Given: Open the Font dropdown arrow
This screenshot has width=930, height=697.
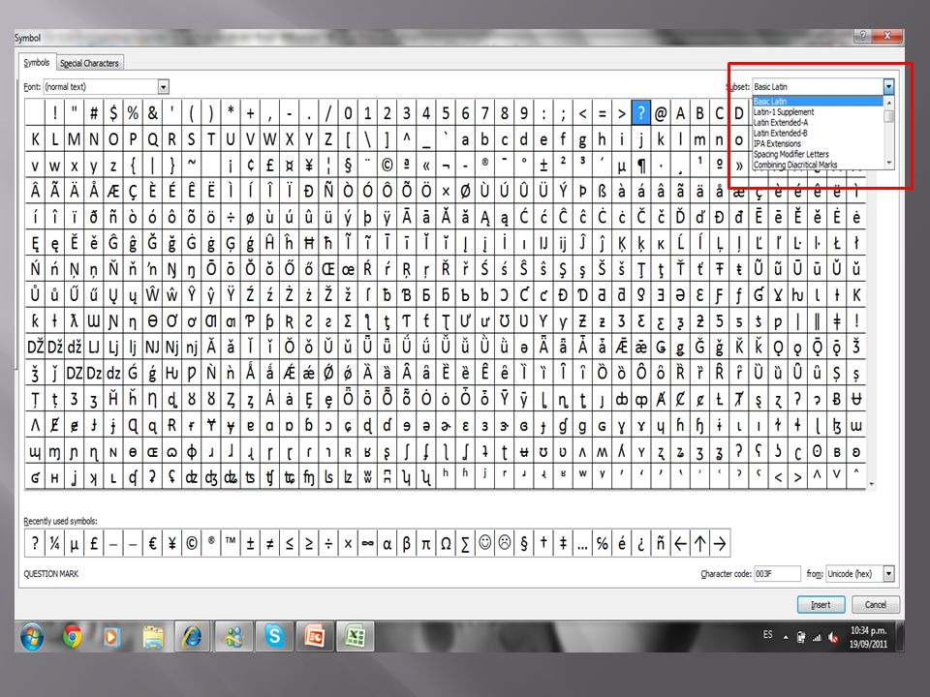Looking at the screenshot, I should pyautogui.click(x=164, y=87).
